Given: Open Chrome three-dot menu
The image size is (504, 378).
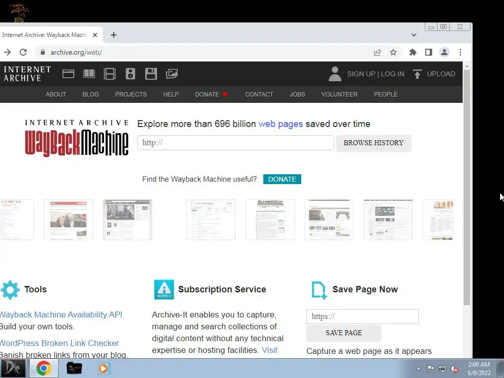Looking at the screenshot, I should [x=460, y=52].
